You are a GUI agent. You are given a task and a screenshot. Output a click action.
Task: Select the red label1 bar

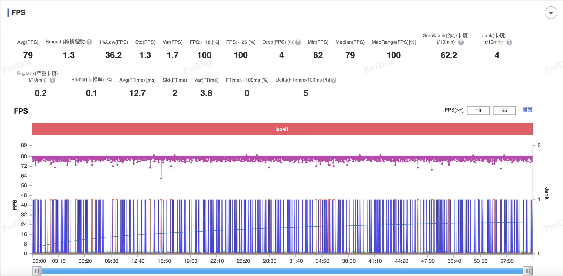coord(282,129)
